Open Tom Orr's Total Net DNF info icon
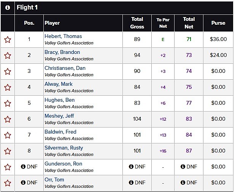 tap(183, 183)
